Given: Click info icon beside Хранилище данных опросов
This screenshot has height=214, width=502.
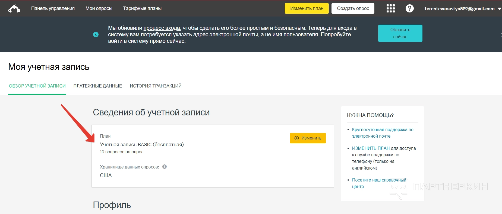Looking at the screenshot, I should [165, 167].
